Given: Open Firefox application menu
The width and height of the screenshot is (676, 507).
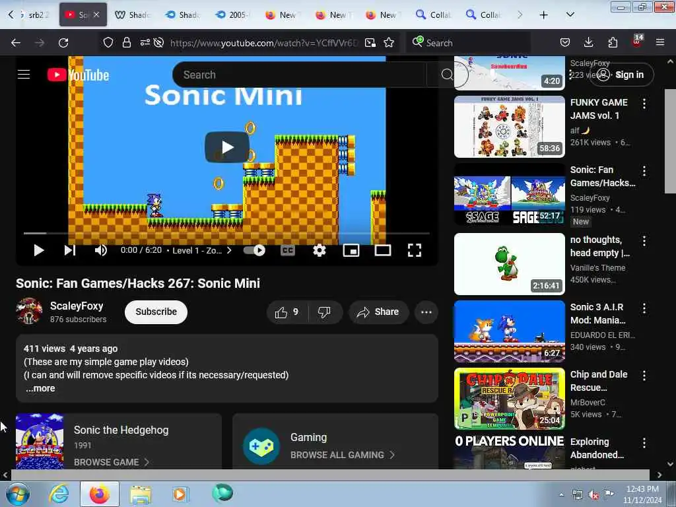Looking at the screenshot, I should pyautogui.click(x=660, y=42).
